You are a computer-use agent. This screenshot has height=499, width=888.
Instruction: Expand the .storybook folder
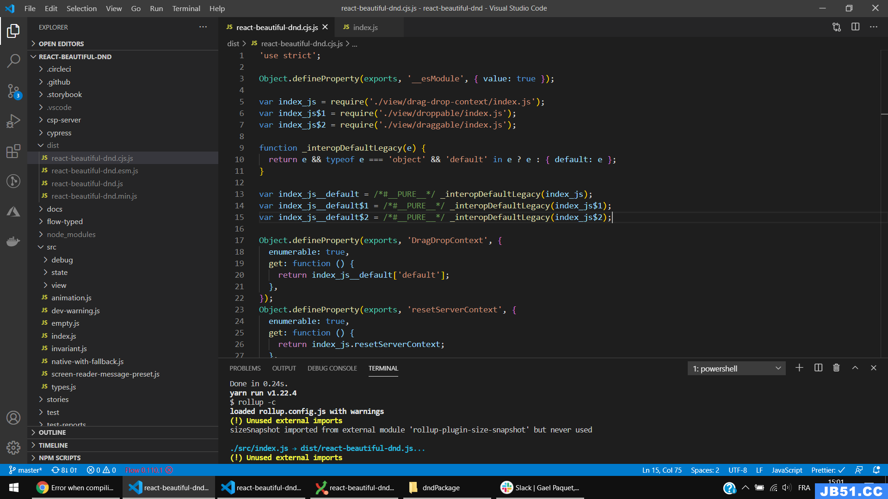pyautogui.click(x=123, y=95)
